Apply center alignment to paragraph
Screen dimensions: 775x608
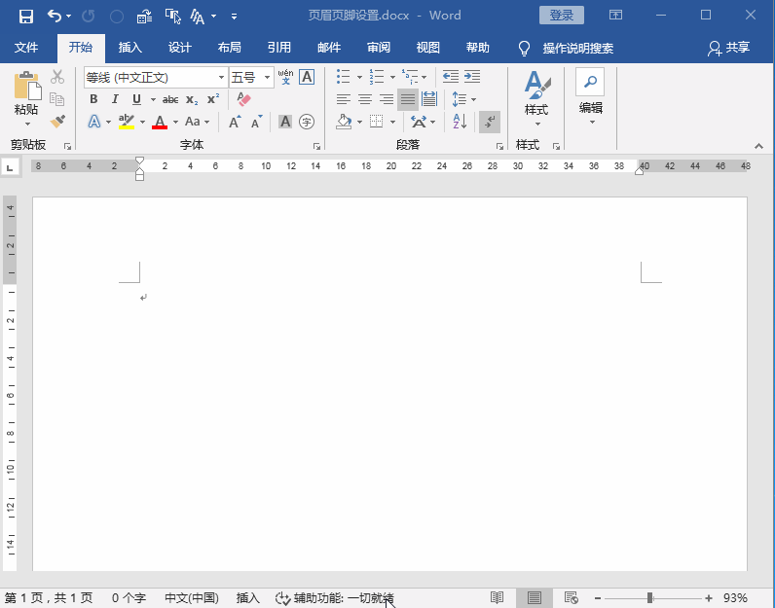[x=365, y=99]
